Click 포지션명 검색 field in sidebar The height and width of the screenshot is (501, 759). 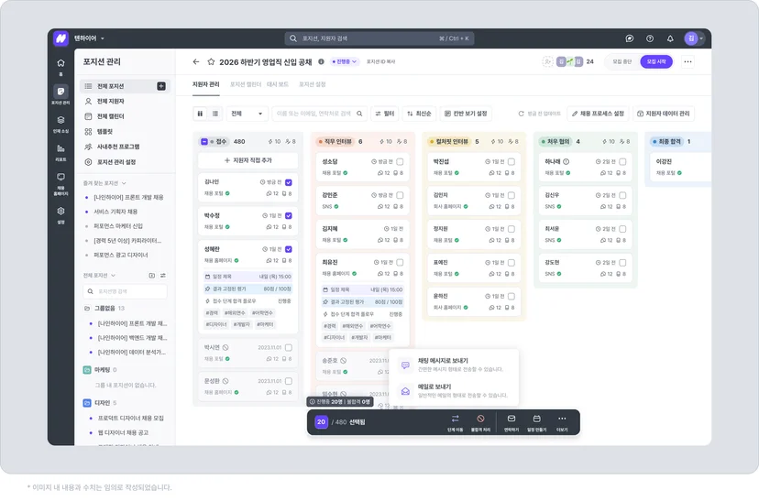tap(125, 291)
